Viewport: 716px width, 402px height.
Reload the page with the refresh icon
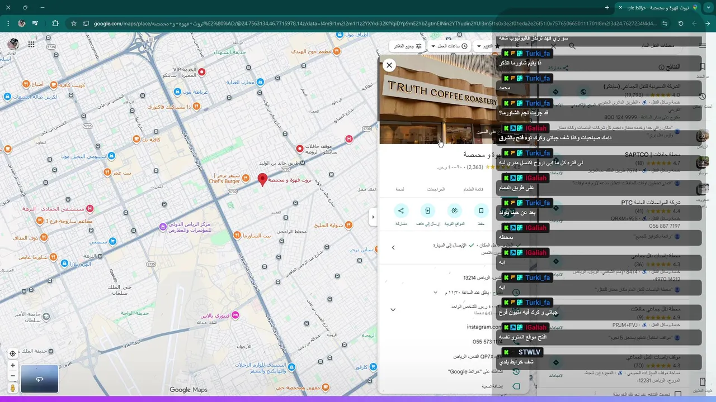point(681,23)
